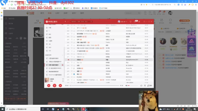
Task: Switch NetEase Music to mini mode
Action: [144, 22]
